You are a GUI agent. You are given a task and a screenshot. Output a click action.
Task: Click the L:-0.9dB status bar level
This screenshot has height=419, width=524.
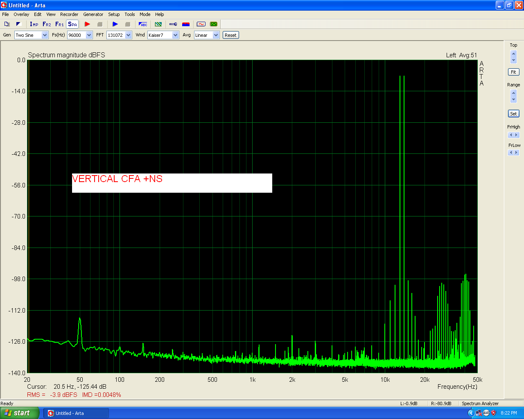(x=409, y=403)
